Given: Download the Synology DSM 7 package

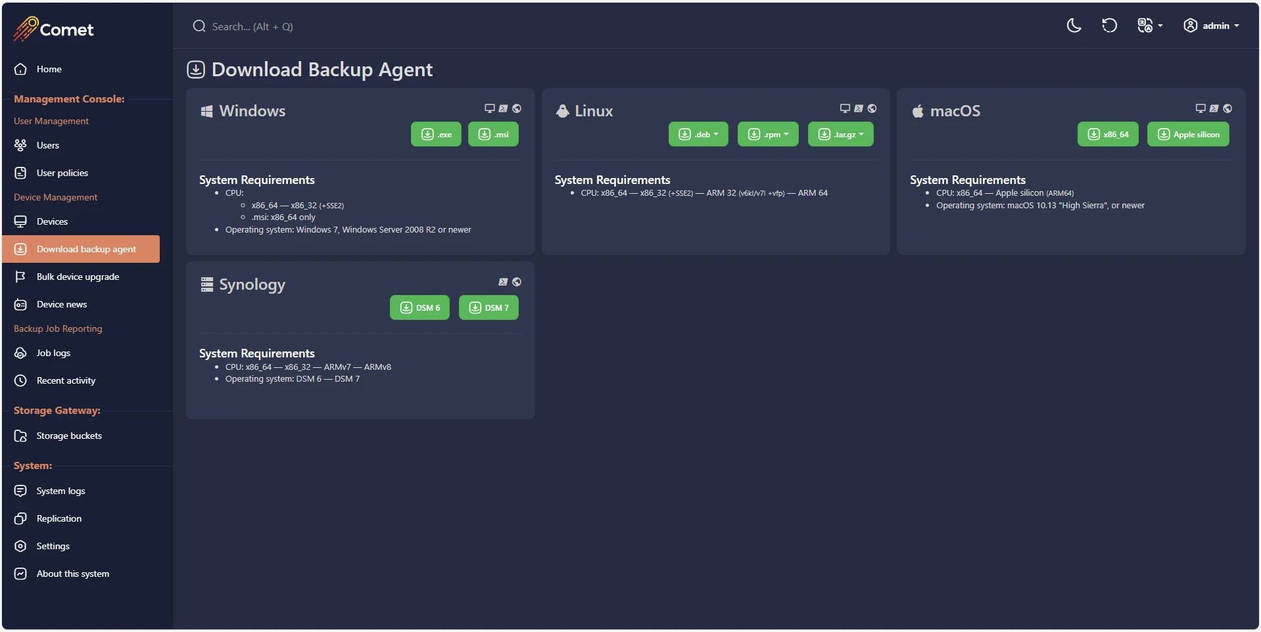Looking at the screenshot, I should click(488, 307).
